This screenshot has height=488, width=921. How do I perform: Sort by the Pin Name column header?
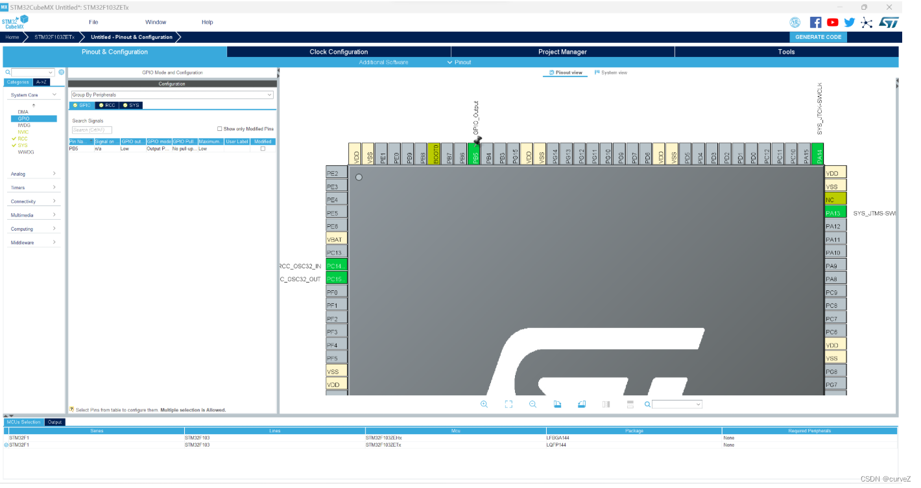(81, 141)
